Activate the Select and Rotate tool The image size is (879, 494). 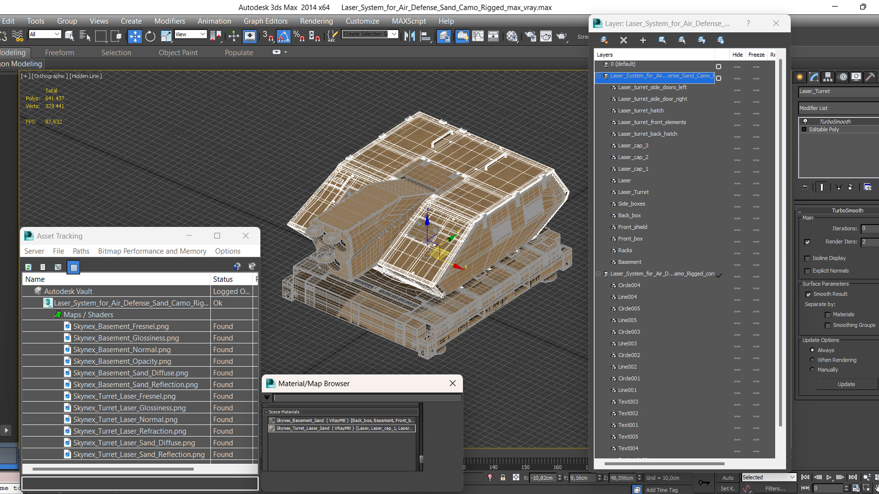150,36
